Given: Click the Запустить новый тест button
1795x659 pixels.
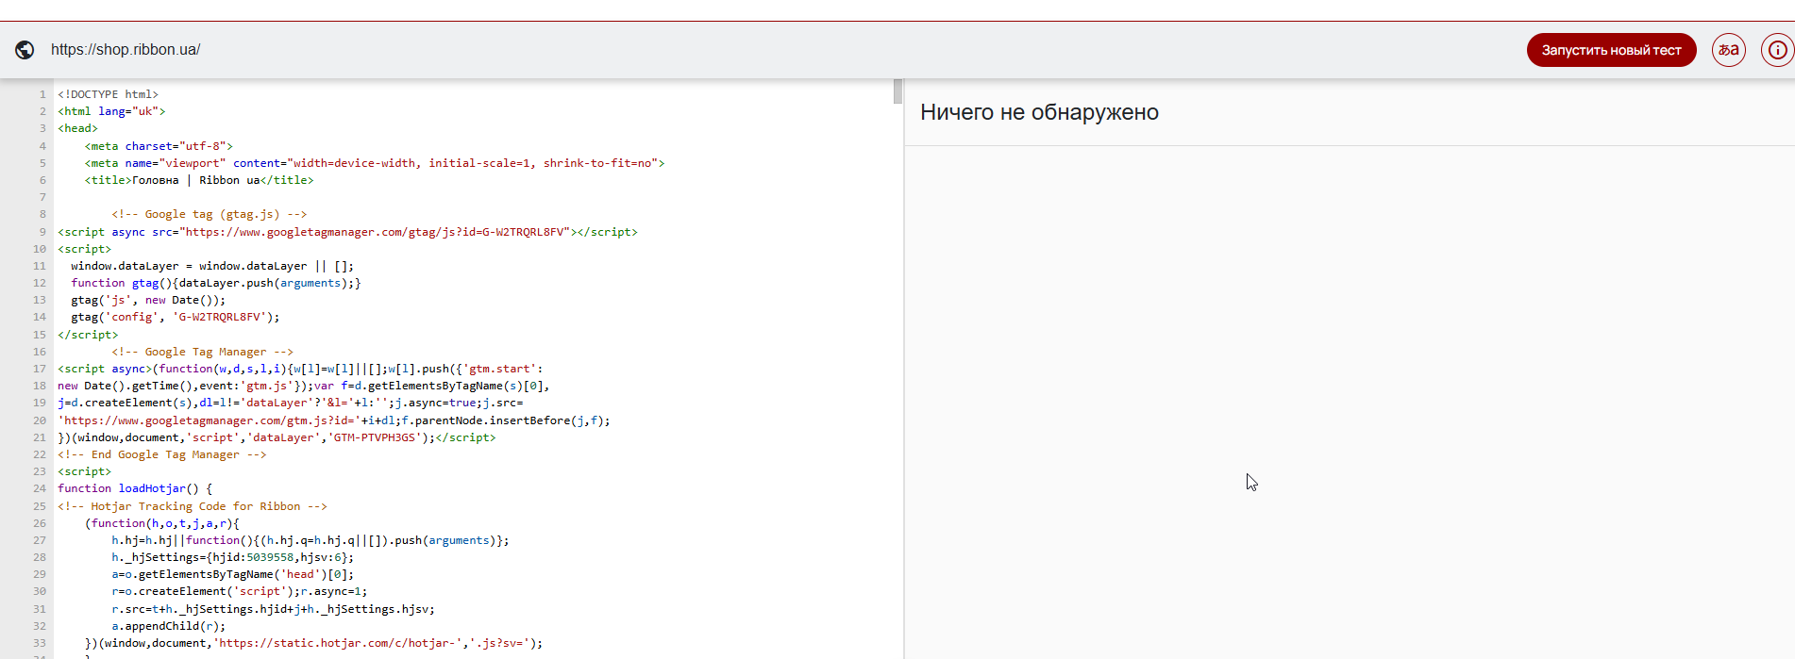Looking at the screenshot, I should (1611, 50).
